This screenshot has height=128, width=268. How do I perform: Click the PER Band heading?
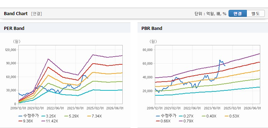tap(14, 28)
